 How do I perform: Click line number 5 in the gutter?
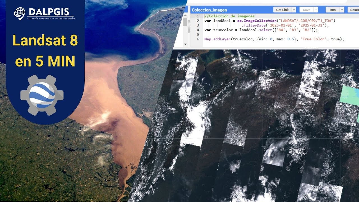tap(198, 35)
